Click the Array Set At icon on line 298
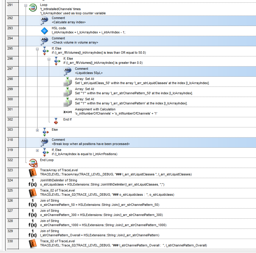 (x=68, y=81)
